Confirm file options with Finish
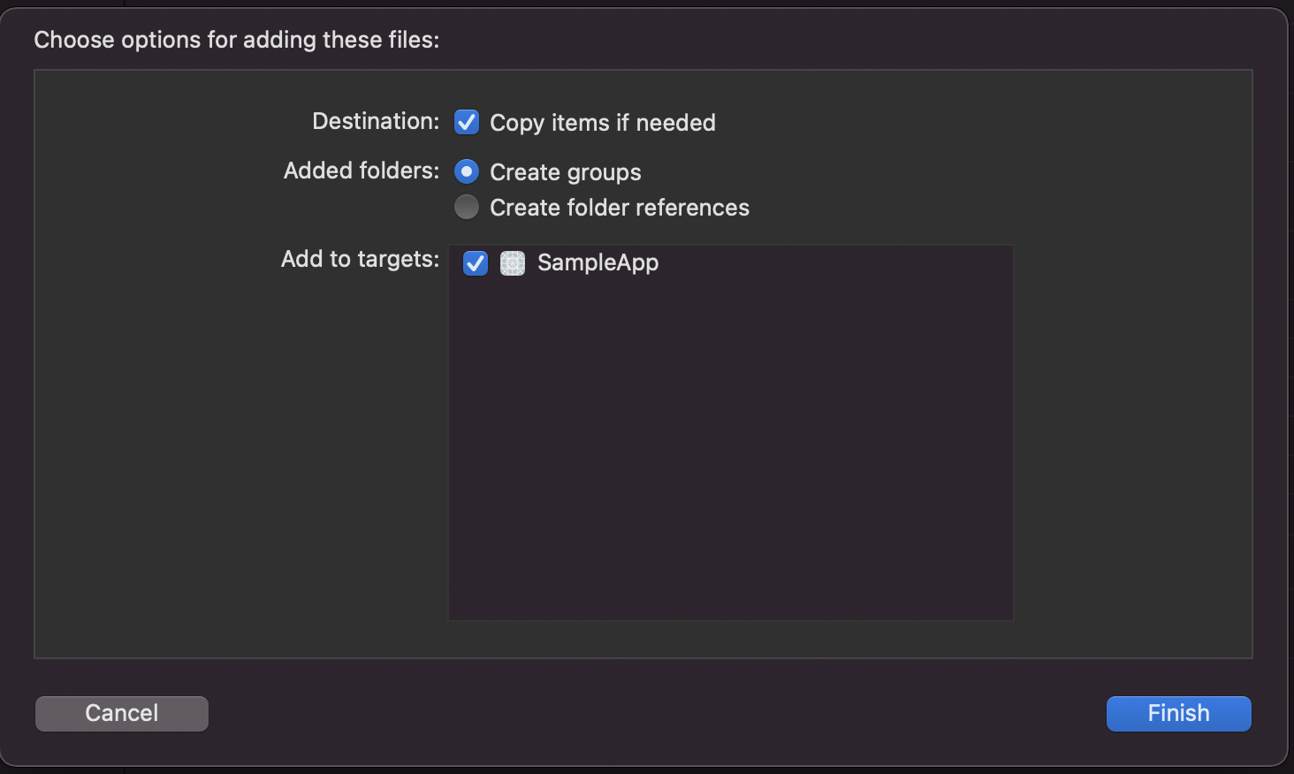 tap(1178, 713)
